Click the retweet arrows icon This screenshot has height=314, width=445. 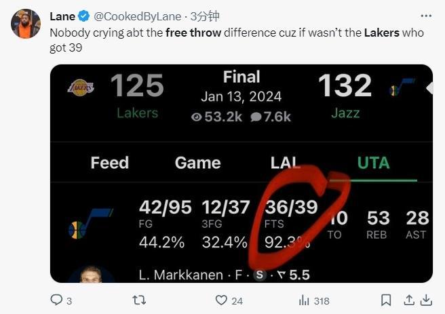click(x=139, y=300)
